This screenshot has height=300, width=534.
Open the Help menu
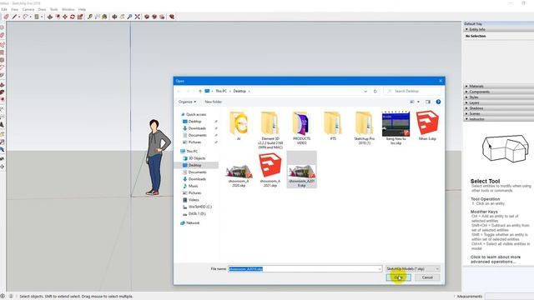tap(82, 9)
